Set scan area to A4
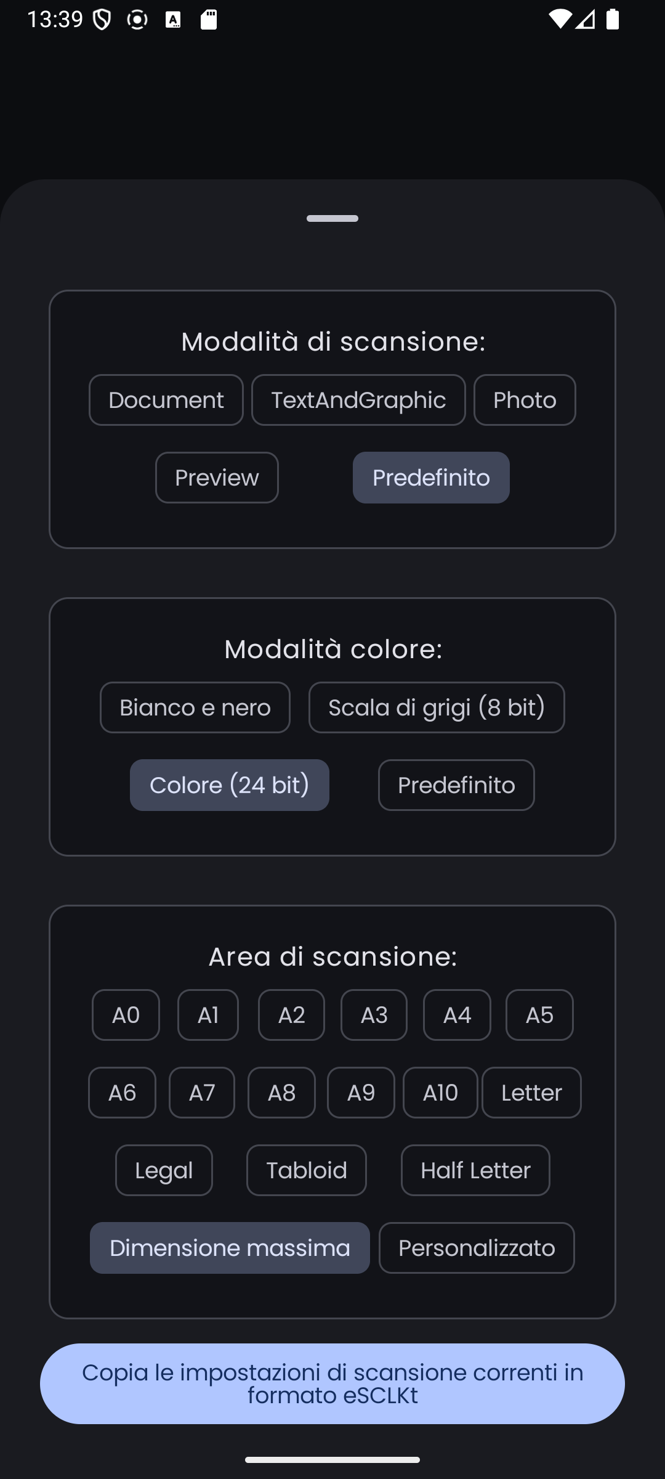 (457, 1015)
